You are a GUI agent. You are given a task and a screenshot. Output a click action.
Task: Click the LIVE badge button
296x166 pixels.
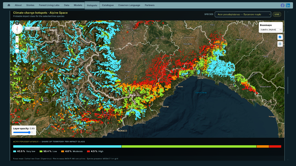click(277, 14)
